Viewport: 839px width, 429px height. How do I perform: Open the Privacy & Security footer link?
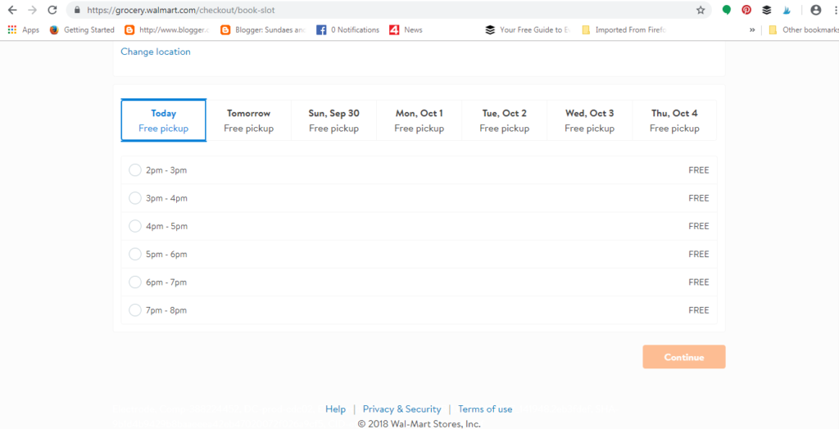click(401, 409)
